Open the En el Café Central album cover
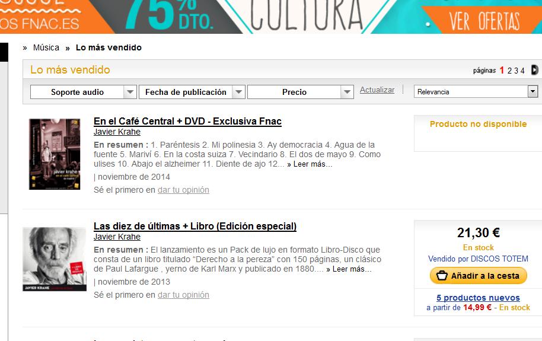Viewport: 542px width, 341px height. (x=55, y=154)
